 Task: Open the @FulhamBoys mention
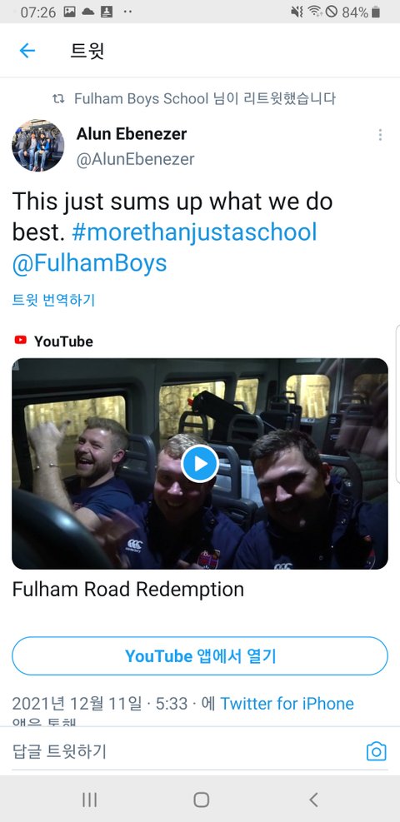click(x=89, y=264)
